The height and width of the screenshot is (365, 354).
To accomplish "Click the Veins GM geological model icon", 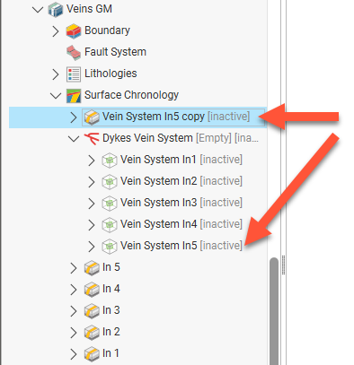I will pyautogui.click(x=56, y=9).
